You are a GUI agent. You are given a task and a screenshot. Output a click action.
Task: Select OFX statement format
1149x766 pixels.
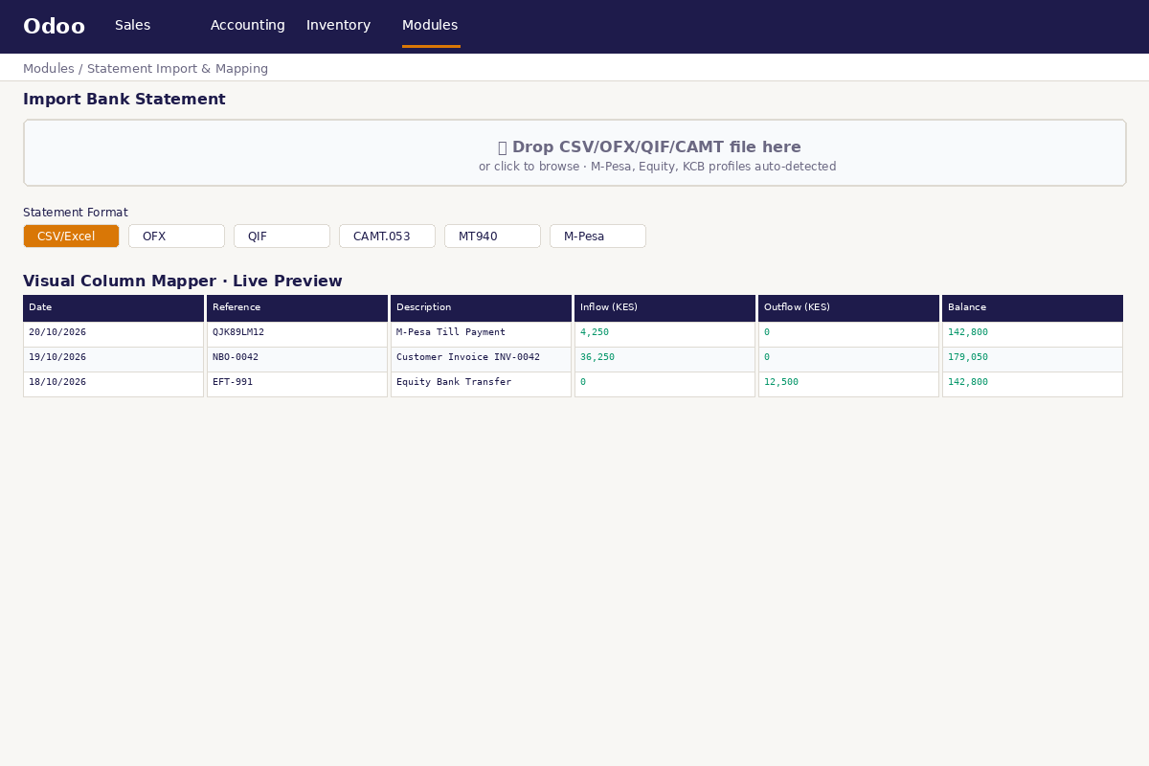tap(176, 237)
